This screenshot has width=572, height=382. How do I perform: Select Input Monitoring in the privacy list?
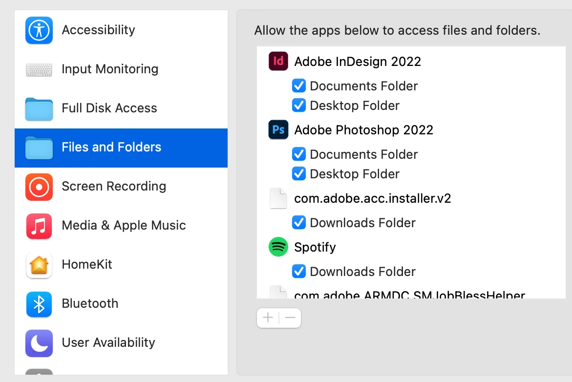tap(121, 69)
